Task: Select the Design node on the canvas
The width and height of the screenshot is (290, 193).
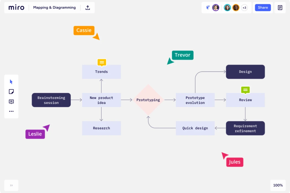Action: 245,72
